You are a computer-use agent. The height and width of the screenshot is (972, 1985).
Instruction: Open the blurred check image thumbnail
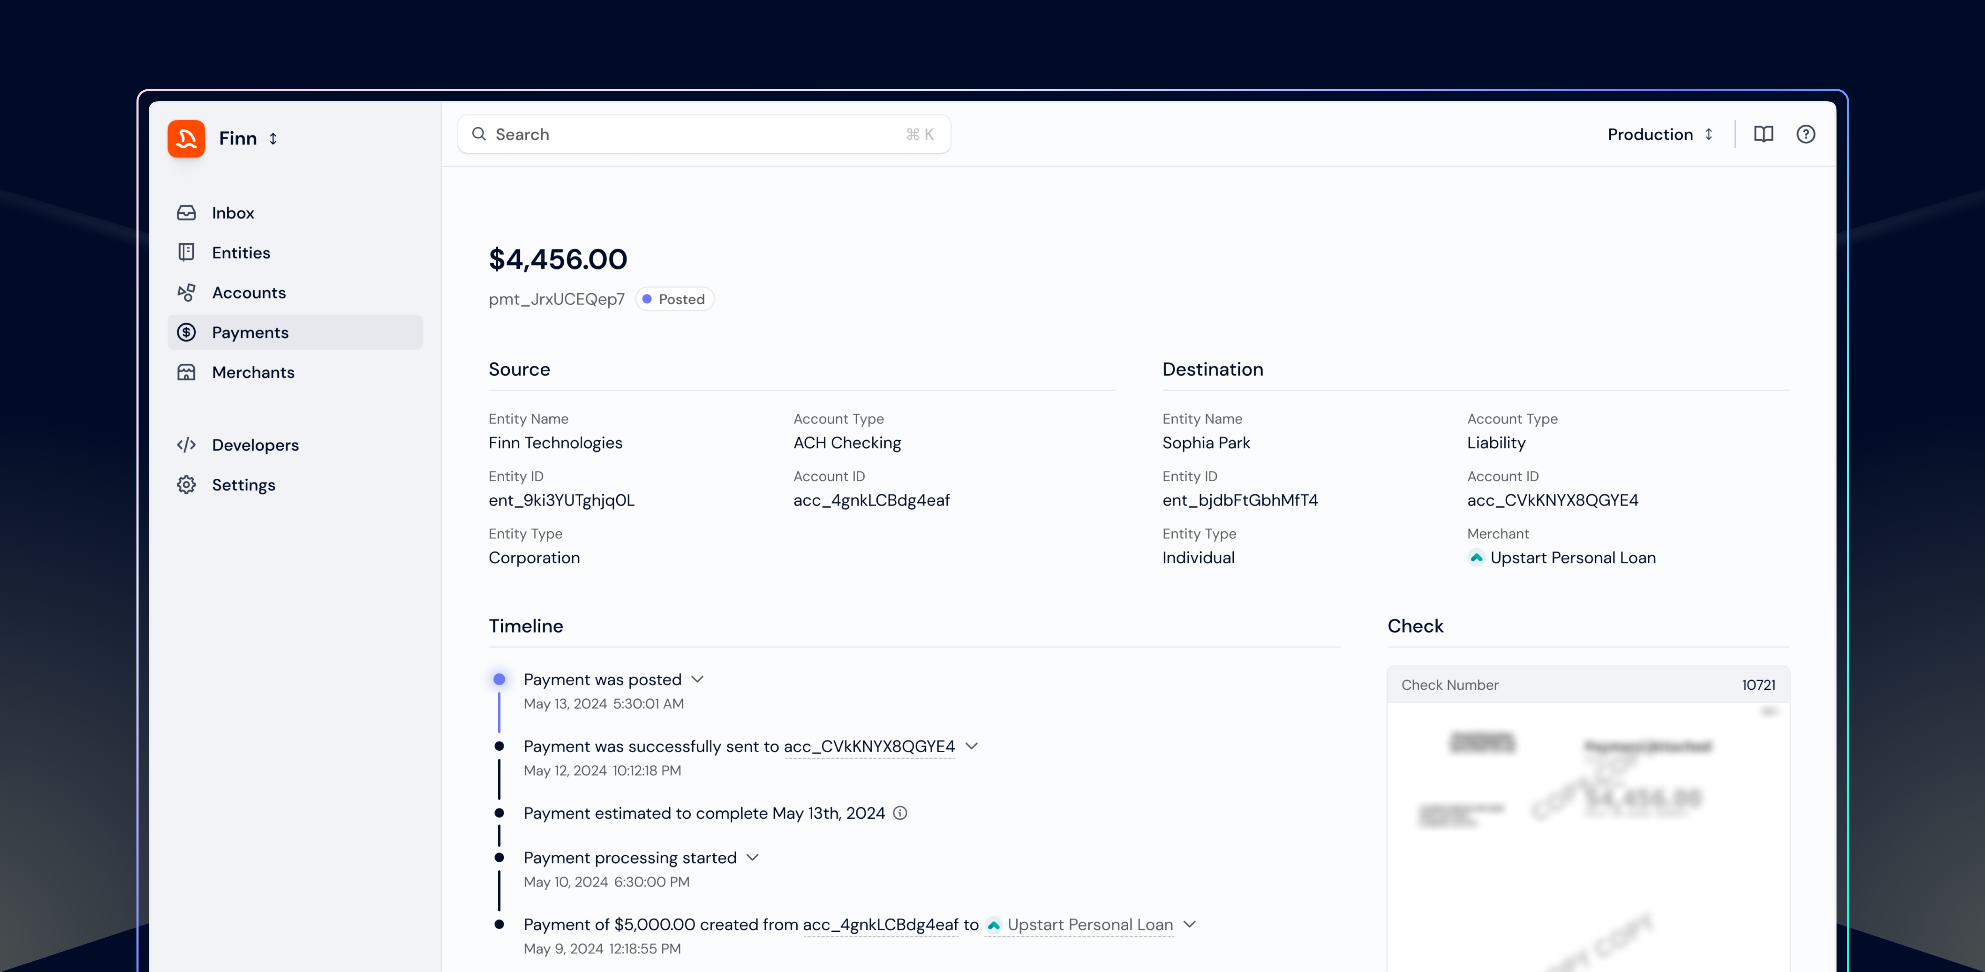[1587, 837]
